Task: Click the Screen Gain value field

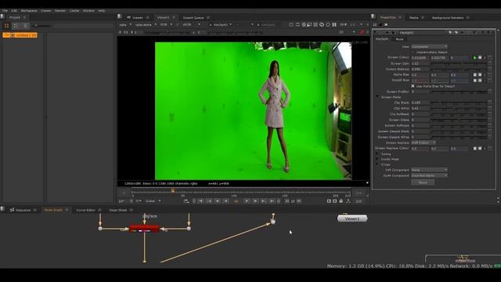Action: [x=420, y=63]
